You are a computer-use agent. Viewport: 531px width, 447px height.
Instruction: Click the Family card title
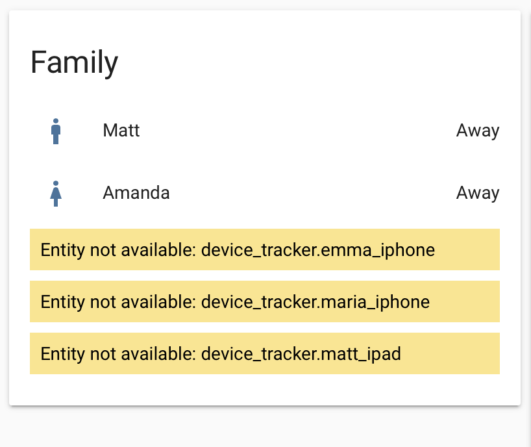(75, 62)
